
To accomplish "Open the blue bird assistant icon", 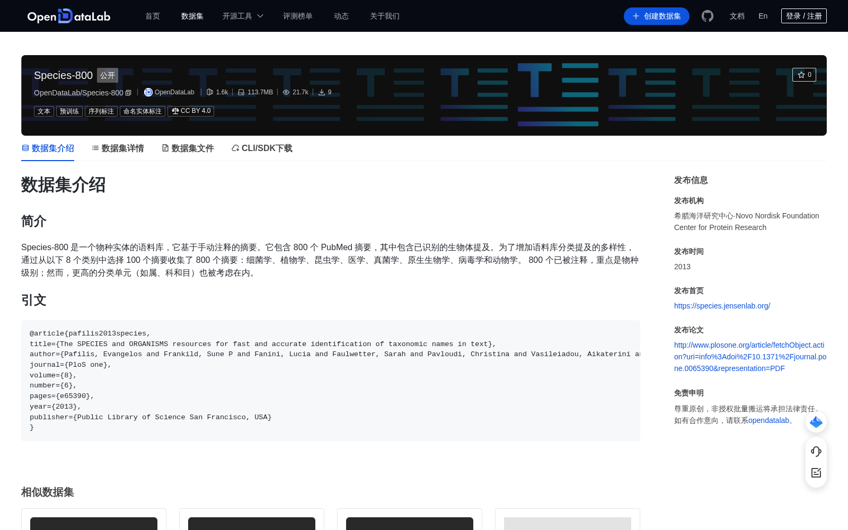I will click(x=816, y=422).
